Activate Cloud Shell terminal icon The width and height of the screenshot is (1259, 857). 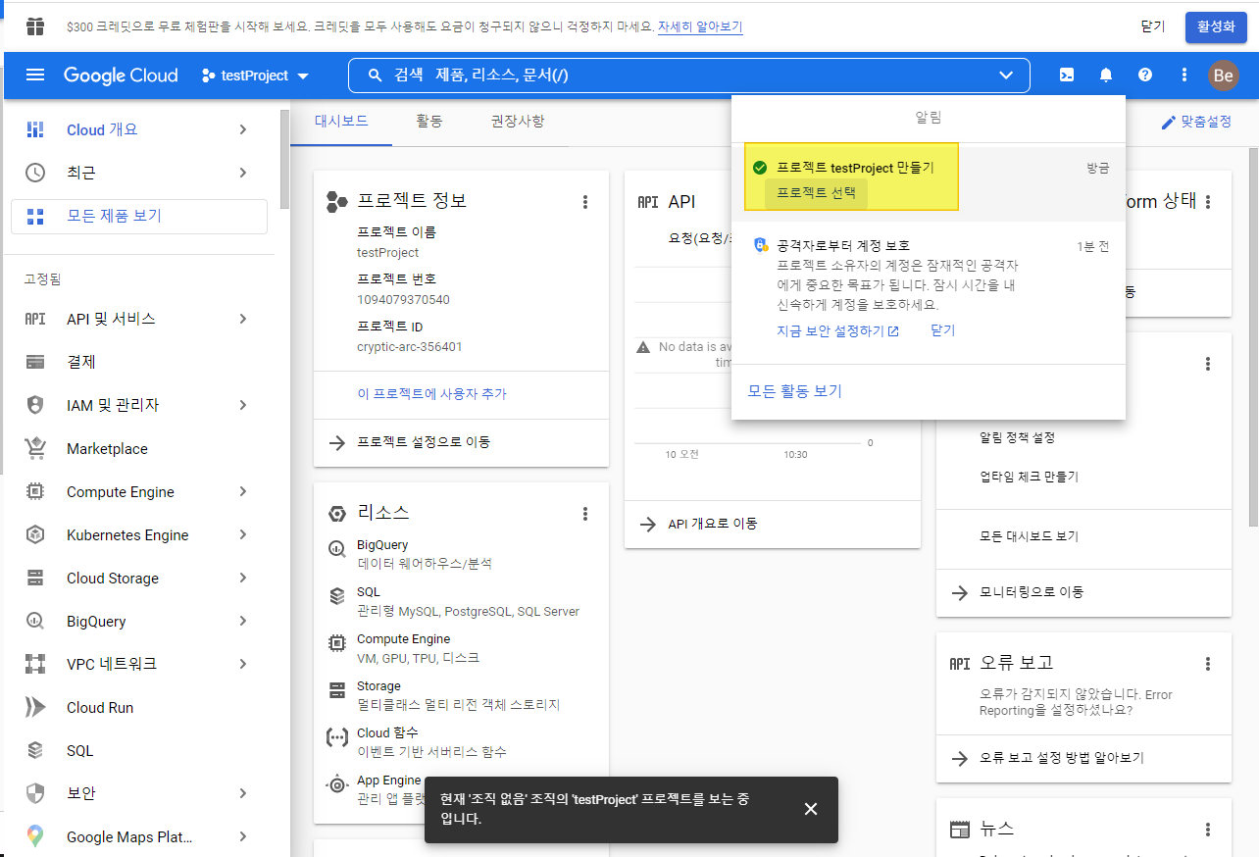tap(1067, 76)
